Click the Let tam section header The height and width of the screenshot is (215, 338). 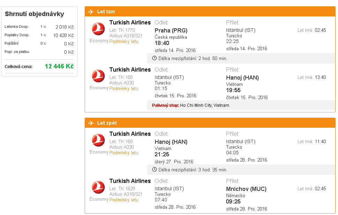point(210,12)
